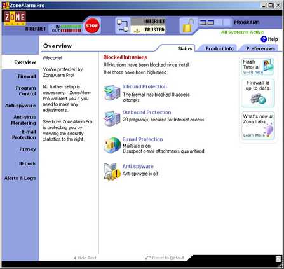Click '20 program(s) secured for Internet access'
Image resolution: width=284 pixels, height=269 pixels.
(x=163, y=120)
